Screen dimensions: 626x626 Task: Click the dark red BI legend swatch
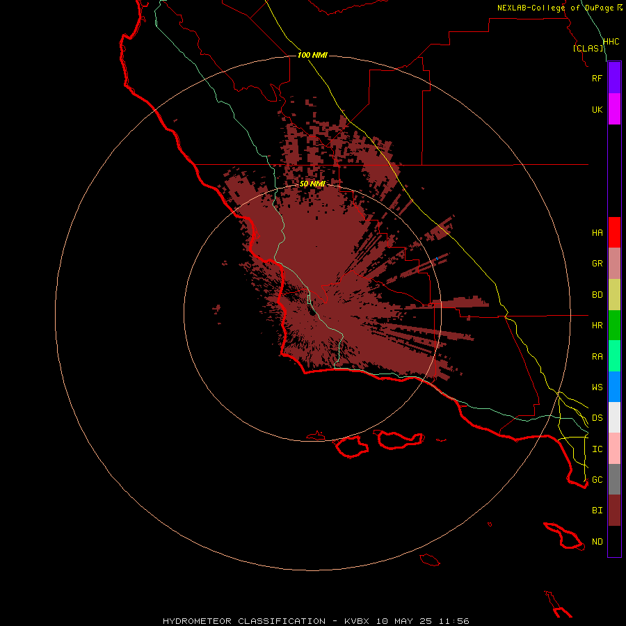614,511
